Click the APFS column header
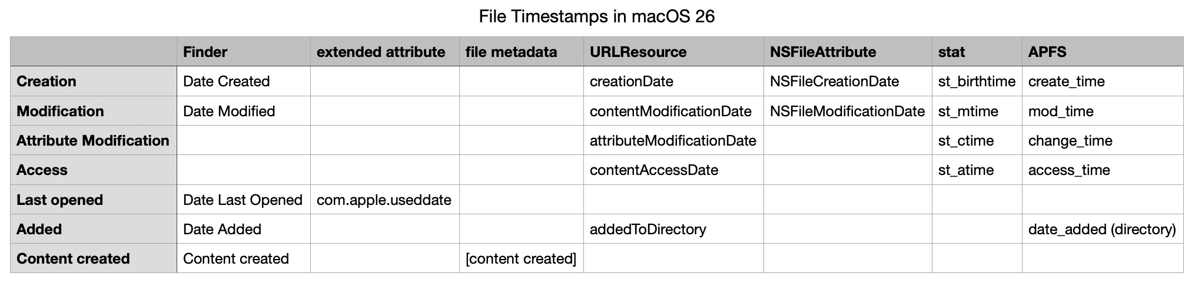Screen dimensions: 1195x283 point(1047,52)
